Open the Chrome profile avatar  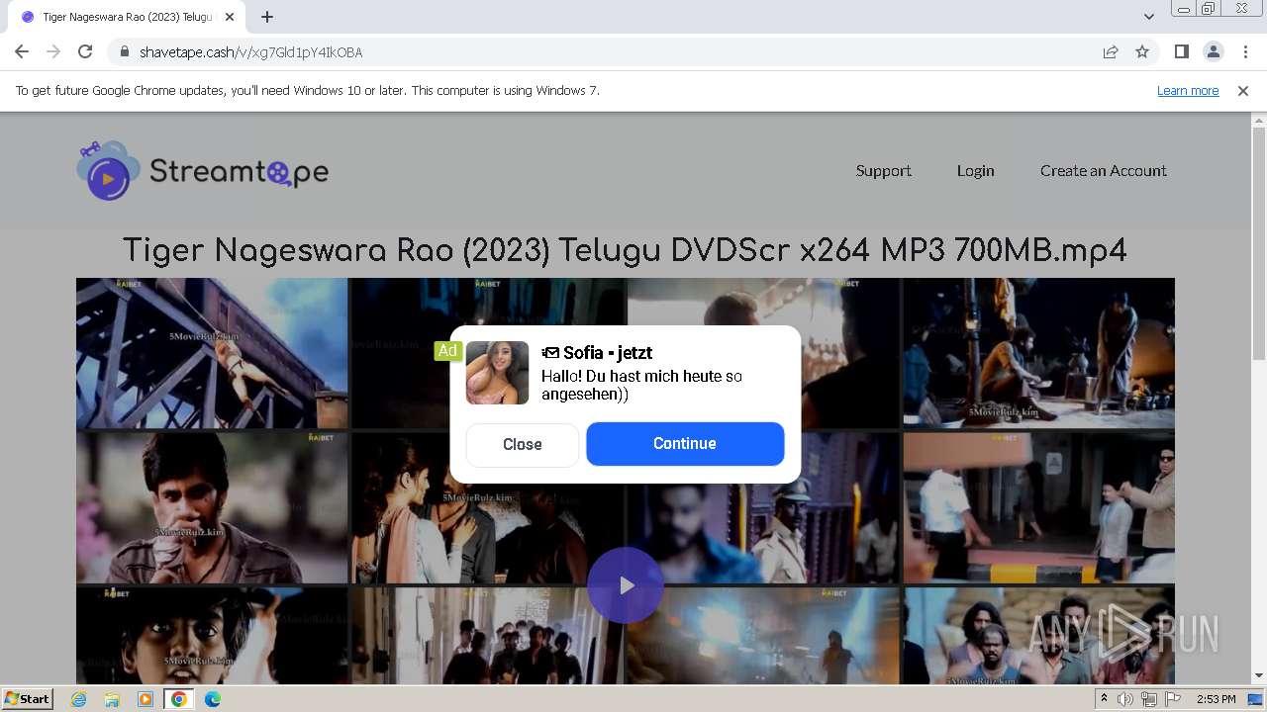(x=1213, y=51)
